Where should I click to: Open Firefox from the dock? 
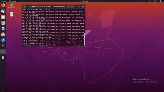coord(3,5)
